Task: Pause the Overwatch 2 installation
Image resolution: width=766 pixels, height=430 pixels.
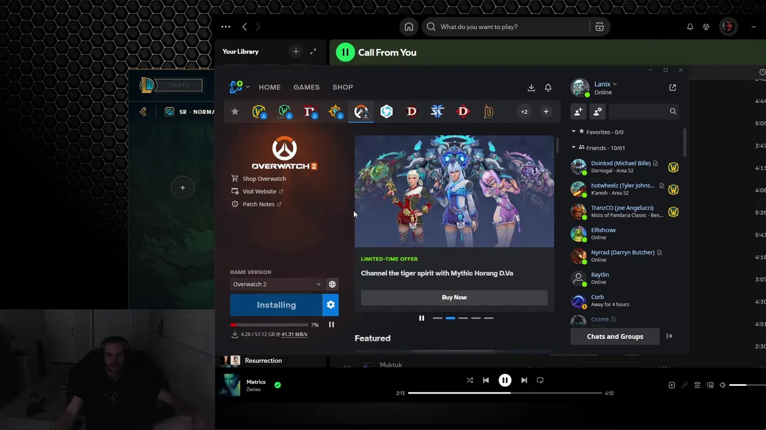Action: click(x=332, y=325)
